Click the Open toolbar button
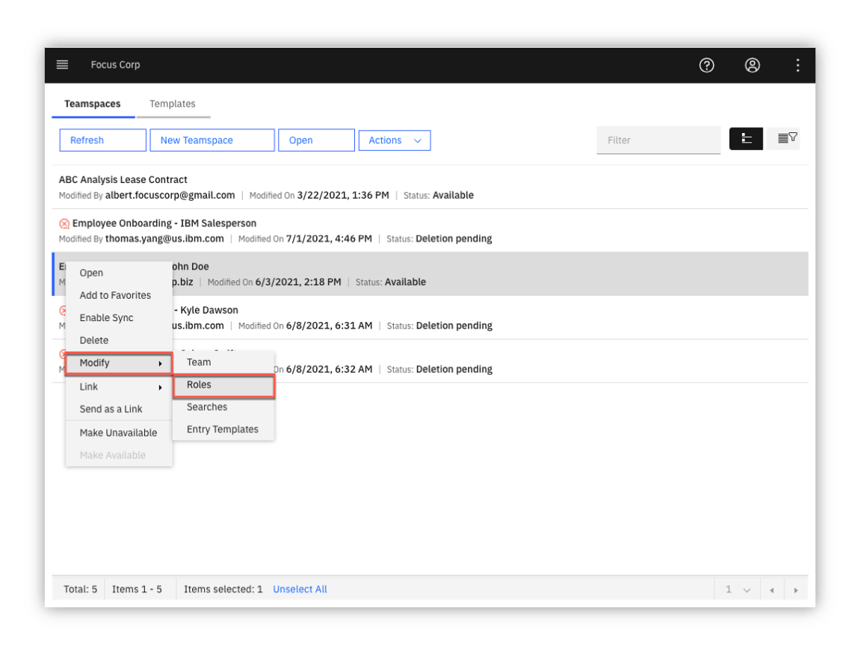 316,140
